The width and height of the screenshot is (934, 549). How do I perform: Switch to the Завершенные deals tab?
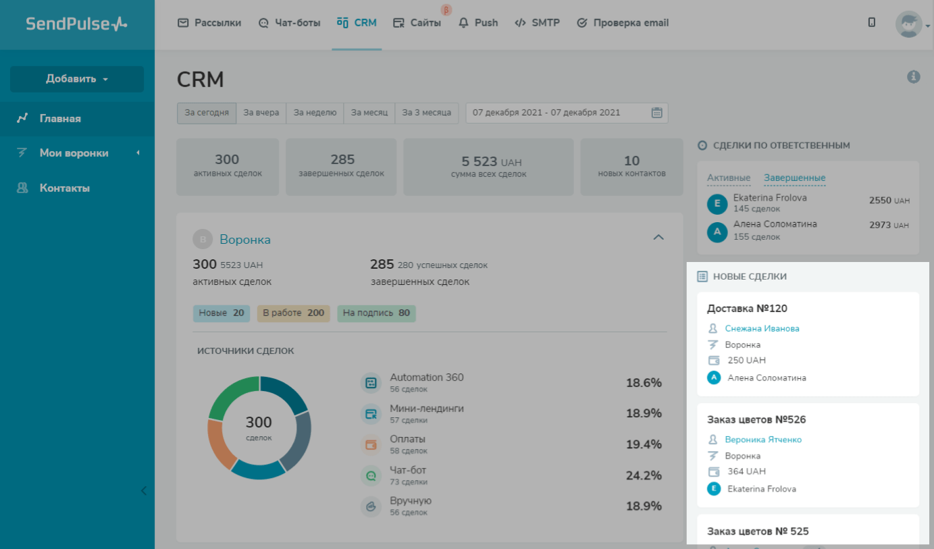click(794, 178)
